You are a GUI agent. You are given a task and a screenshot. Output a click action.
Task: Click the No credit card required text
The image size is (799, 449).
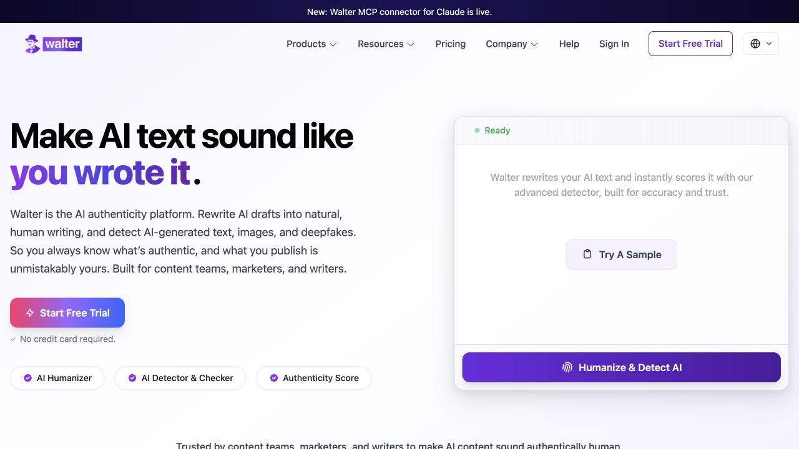coord(67,339)
